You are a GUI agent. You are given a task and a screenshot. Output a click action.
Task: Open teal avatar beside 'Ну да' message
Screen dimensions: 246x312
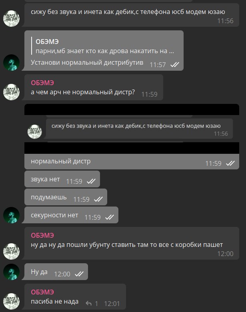click(11, 272)
